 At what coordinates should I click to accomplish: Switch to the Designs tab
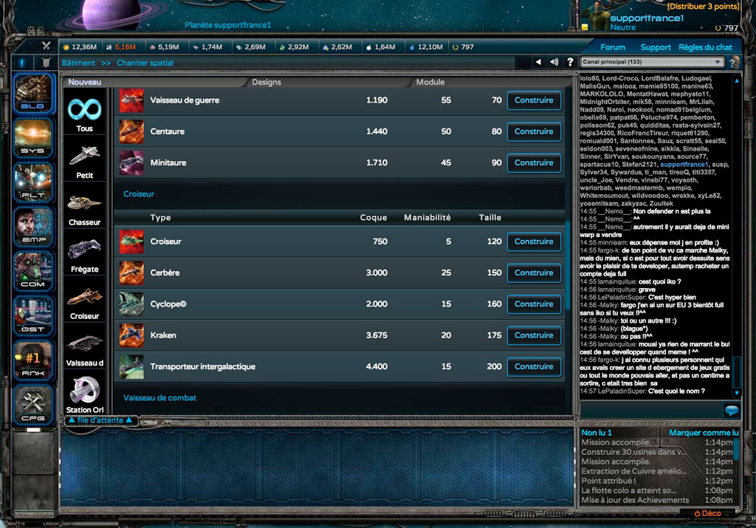tap(266, 82)
